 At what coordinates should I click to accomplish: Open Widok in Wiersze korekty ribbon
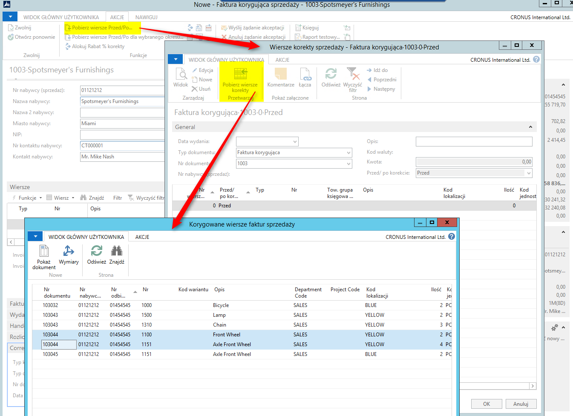[x=181, y=77]
